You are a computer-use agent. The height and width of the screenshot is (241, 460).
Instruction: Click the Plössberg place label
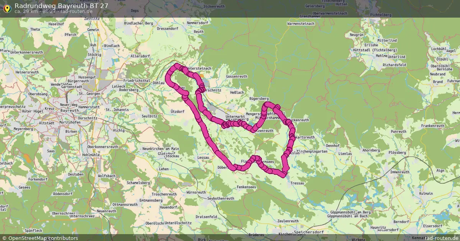[396, 152]
